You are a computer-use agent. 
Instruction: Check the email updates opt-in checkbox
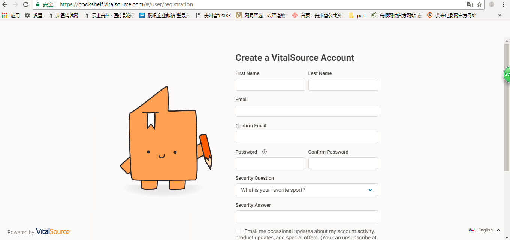(238, 231)
